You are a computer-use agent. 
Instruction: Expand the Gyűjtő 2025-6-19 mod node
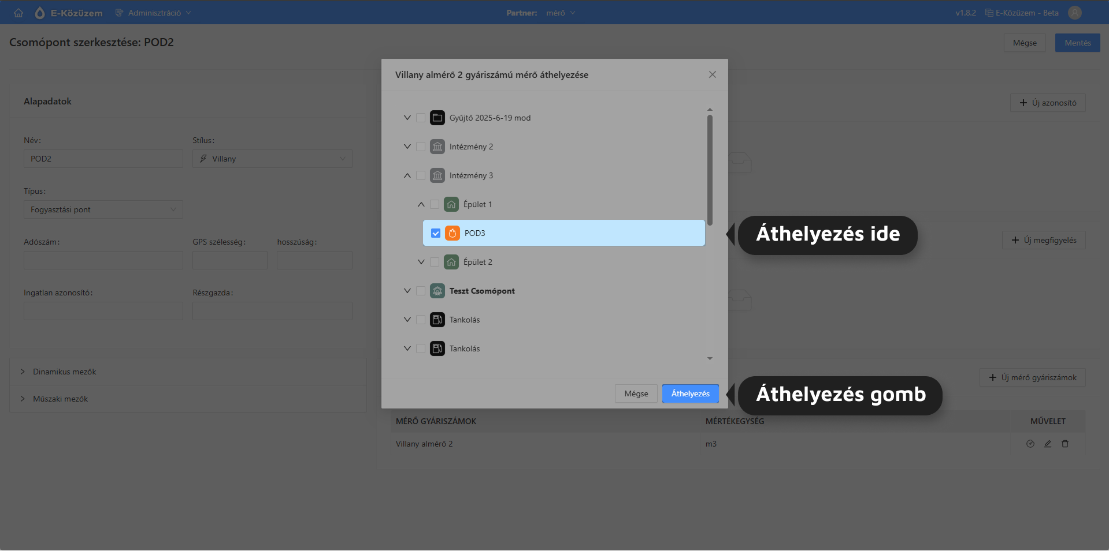(407, 118)
